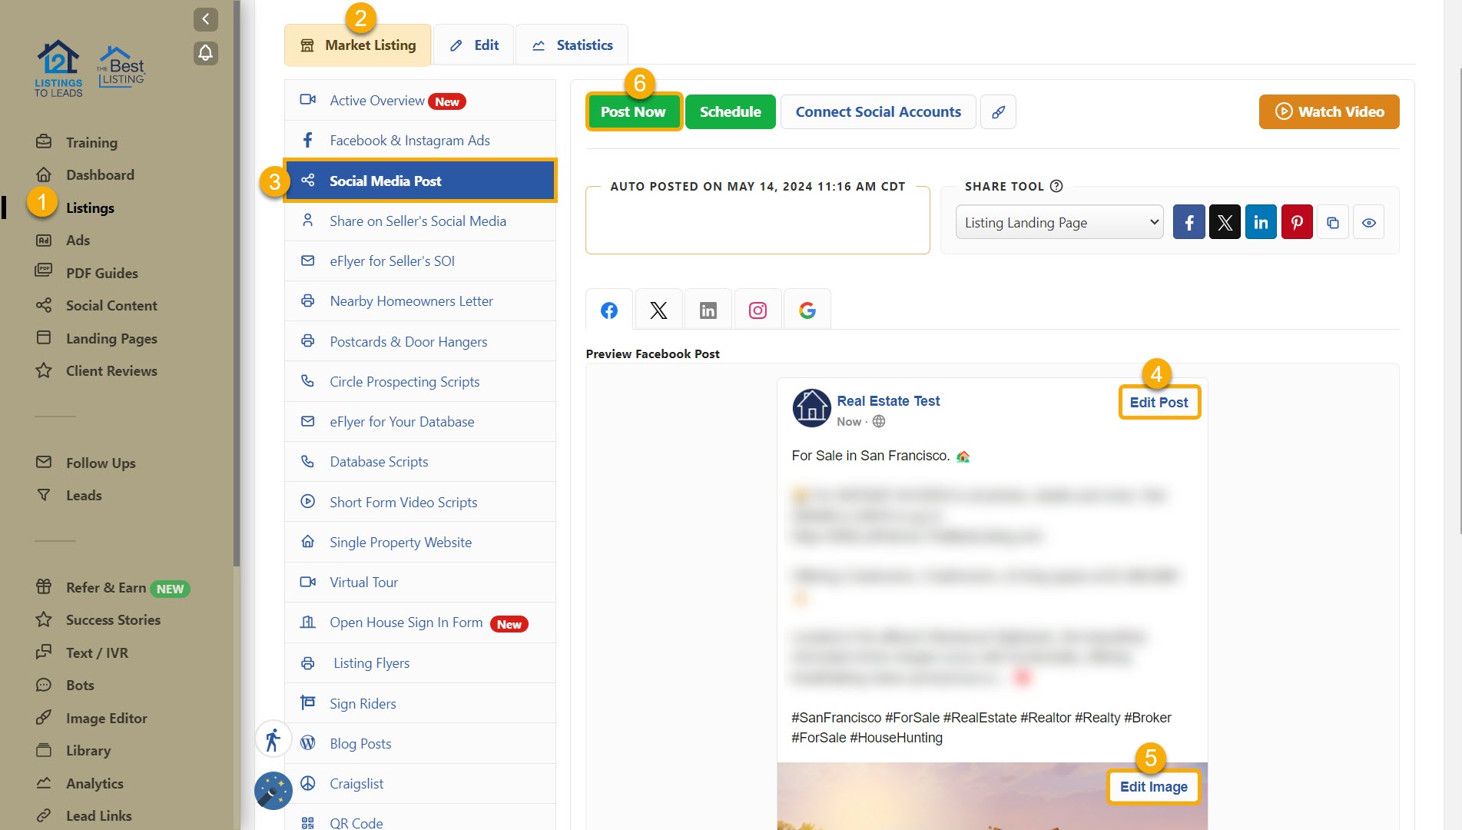Collapse the sidebar with the chevron arrow
This screenshot has width=1462, height=830.
(x=205, y=19)
